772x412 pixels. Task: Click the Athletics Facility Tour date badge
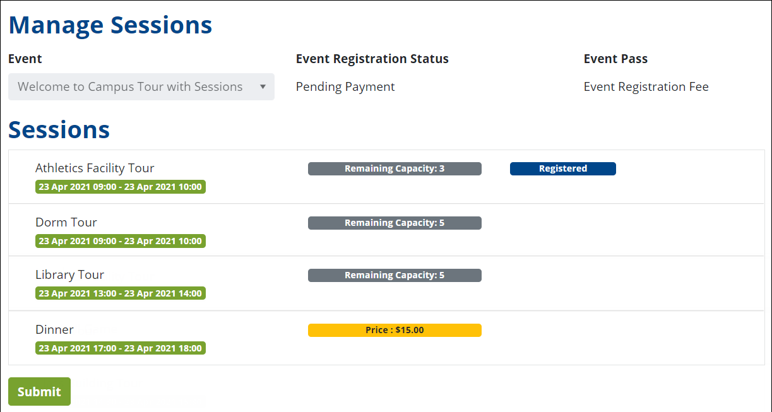tap(120, 187)
